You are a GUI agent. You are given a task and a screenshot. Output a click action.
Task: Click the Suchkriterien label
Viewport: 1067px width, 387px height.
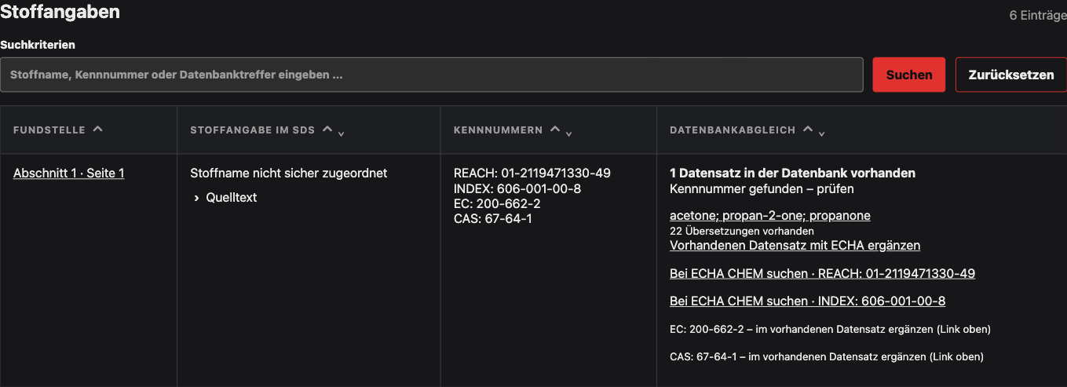click(38, 46)
